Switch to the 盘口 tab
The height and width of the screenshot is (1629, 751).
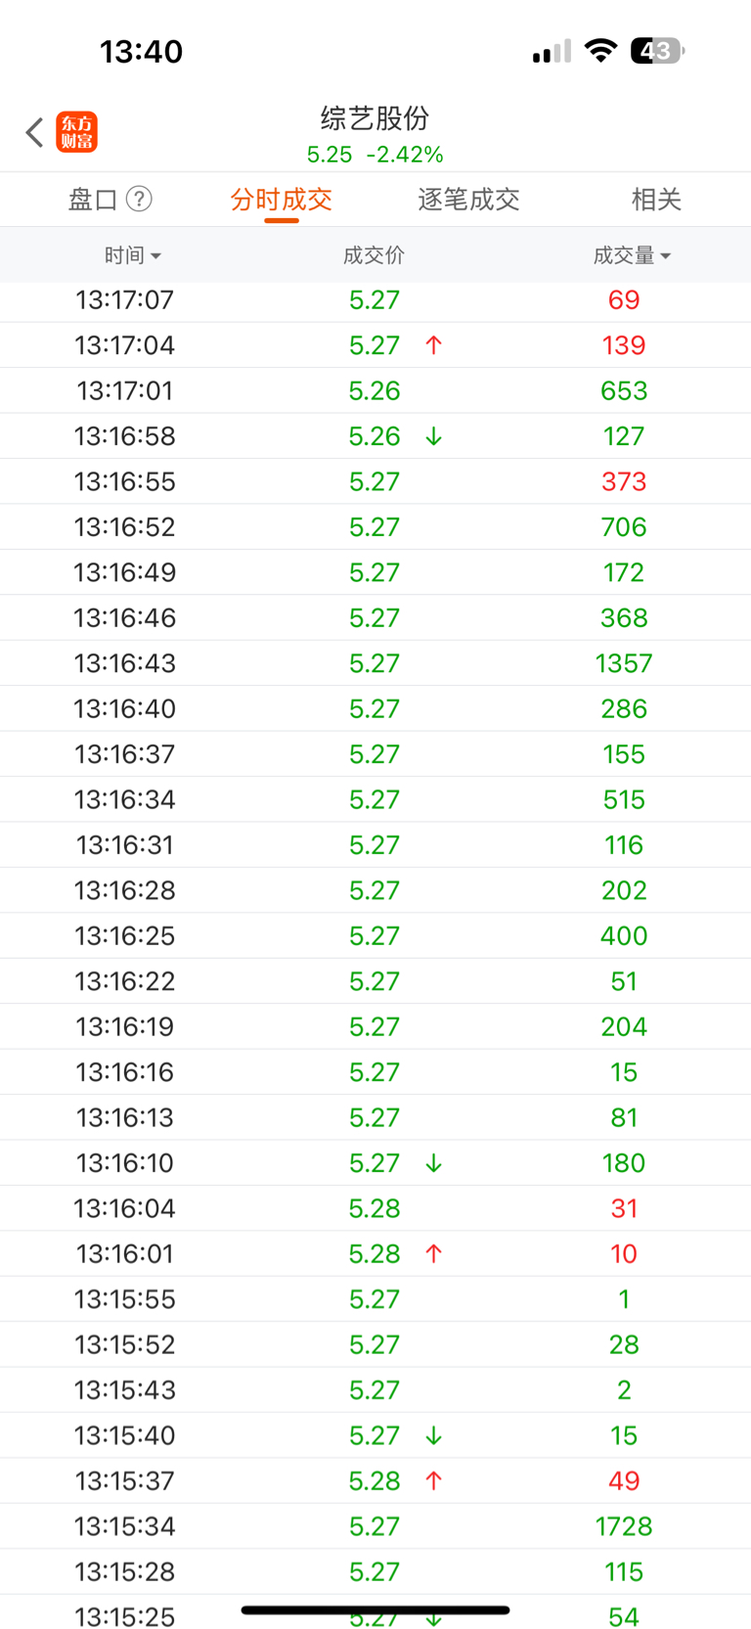[93, 200]
